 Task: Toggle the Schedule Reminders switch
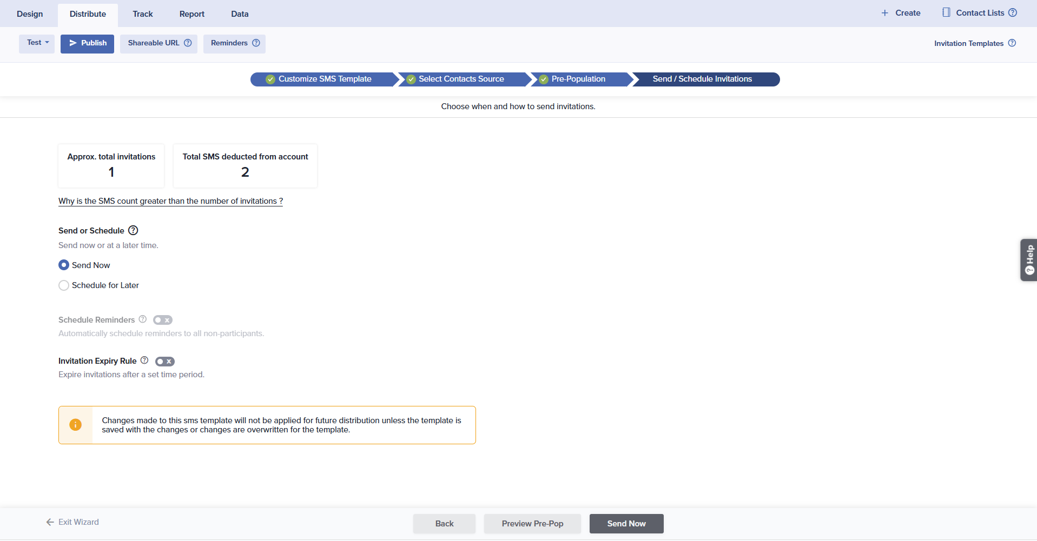162,320
